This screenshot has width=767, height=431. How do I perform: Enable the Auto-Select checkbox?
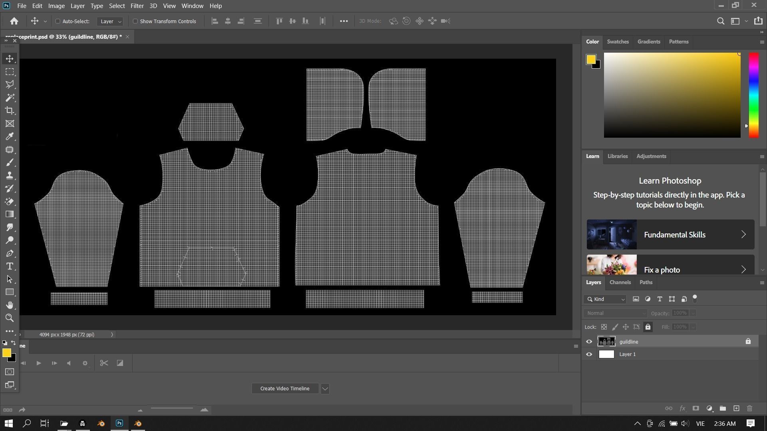[58, 21]
